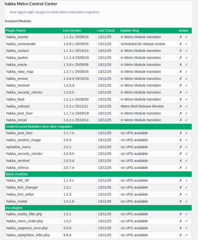Viewport: 198px width, 240px height.
Task: Click the Plugin Name column header
Action: pyautogui.click(x=15, y=30)
